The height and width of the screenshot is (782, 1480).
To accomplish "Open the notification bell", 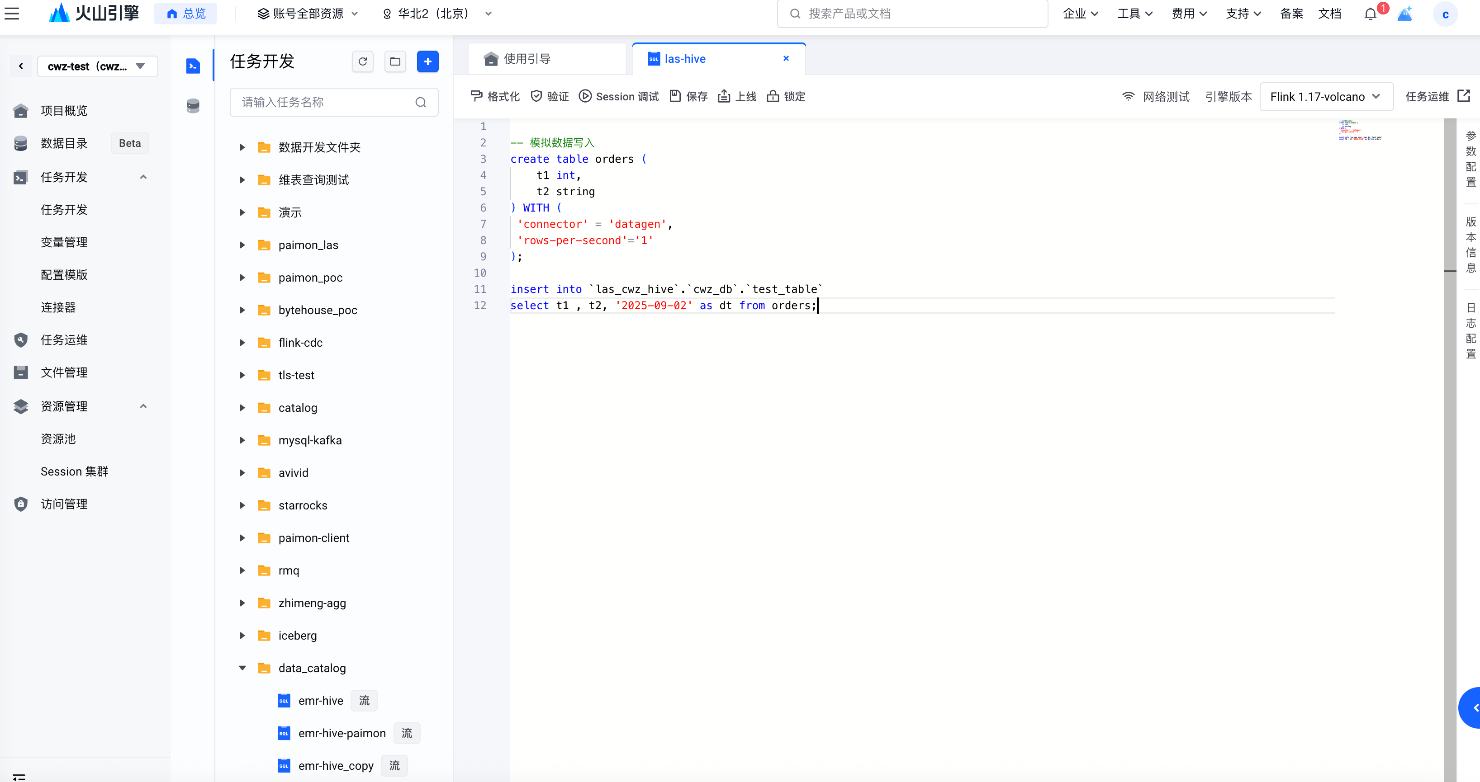I will point(1370,14).
